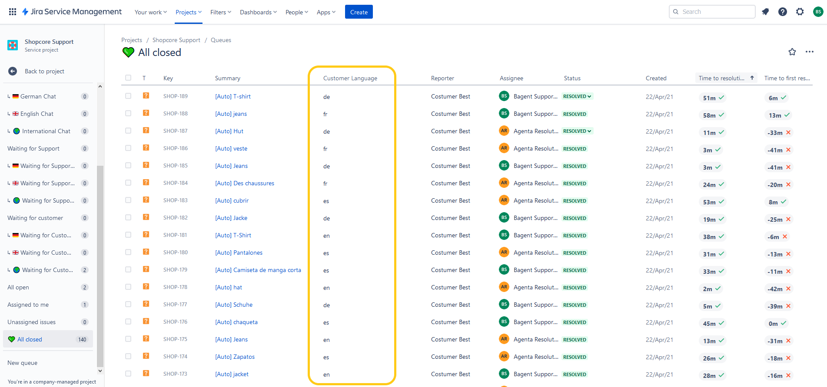Click the Create button

click(359, 12)
